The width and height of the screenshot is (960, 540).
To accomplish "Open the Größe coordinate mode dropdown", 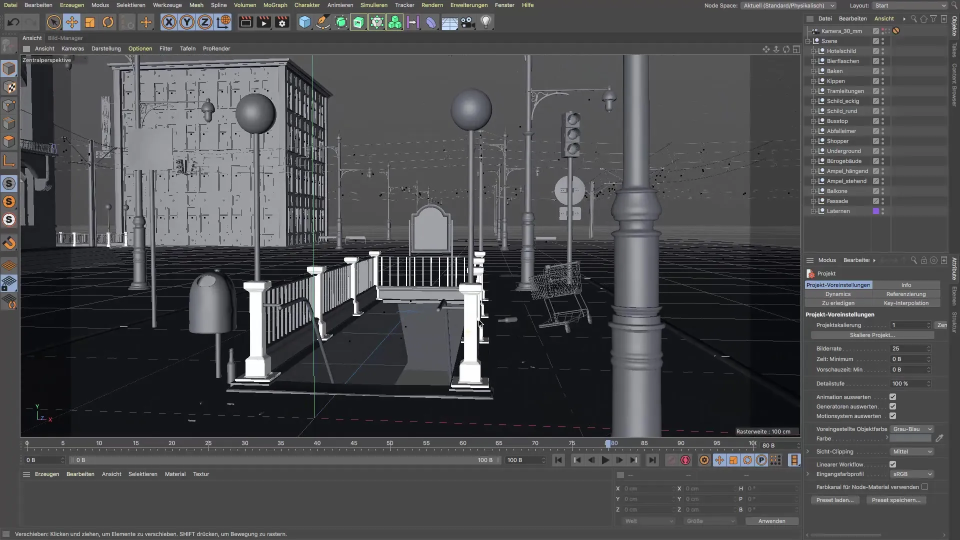I will pyautogui.click(x=710, y=521).
